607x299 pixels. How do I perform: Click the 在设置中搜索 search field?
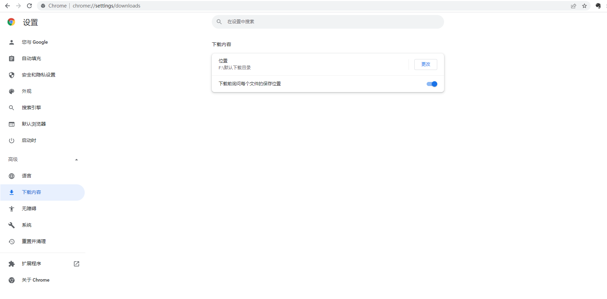pos(328,22)
